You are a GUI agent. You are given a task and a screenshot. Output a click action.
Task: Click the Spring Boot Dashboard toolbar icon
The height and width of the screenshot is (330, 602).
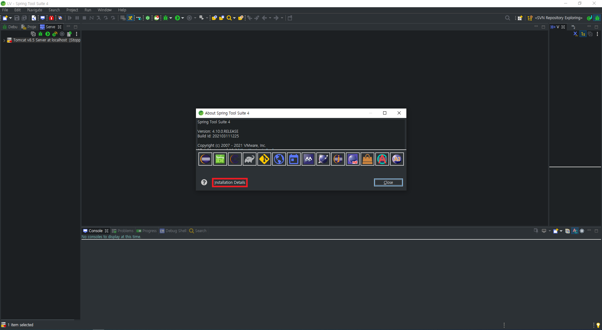click(156, 18)
